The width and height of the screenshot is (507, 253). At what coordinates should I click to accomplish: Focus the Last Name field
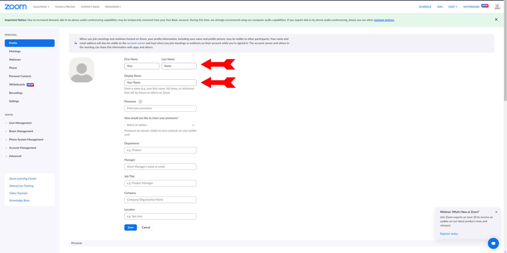coord(179,66)
